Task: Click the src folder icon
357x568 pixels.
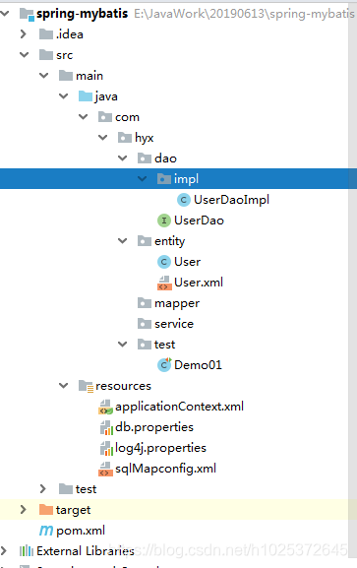Action: point(46,55)
